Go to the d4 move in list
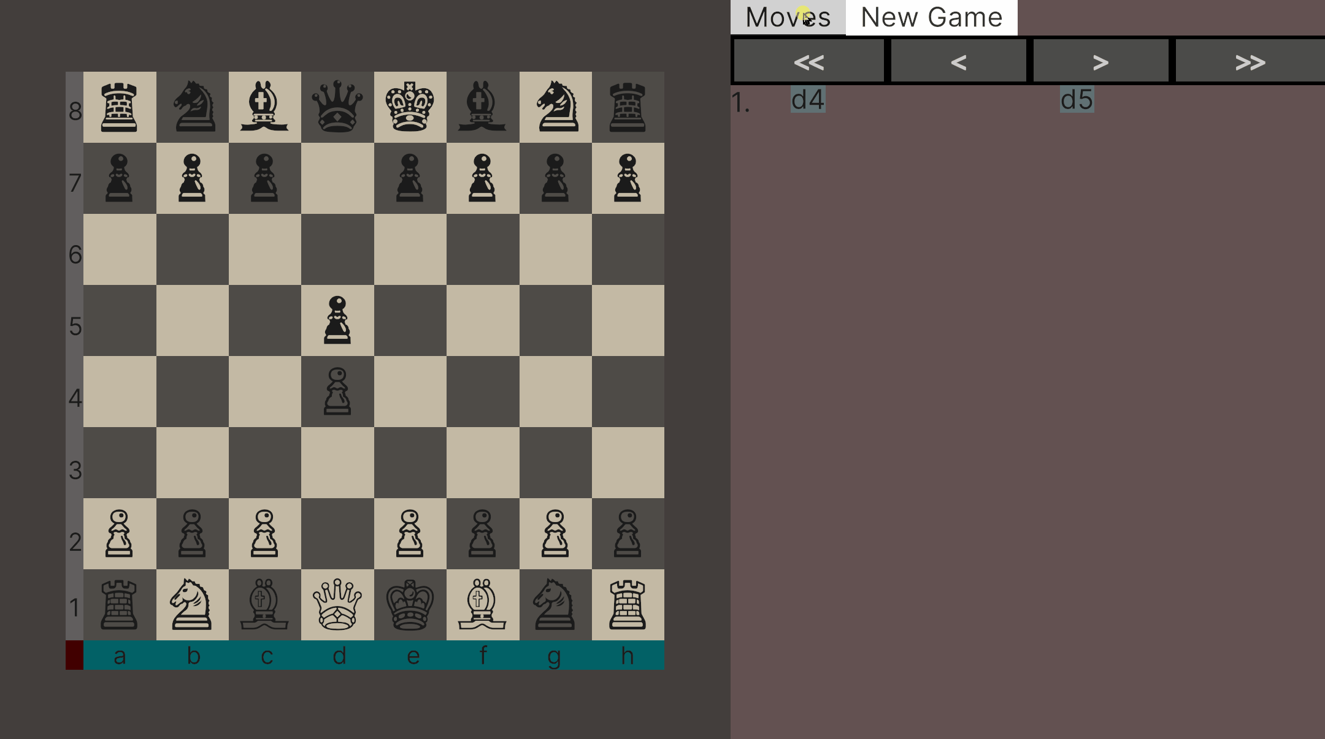The width and height of the screenshot is (1325, 739). 808,100
